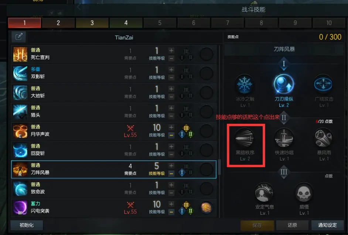The height and width of the screenshot is (235, 348).
Task: Choose the 广域攻击 tripod icon
Action: click(x=323, y=84)
